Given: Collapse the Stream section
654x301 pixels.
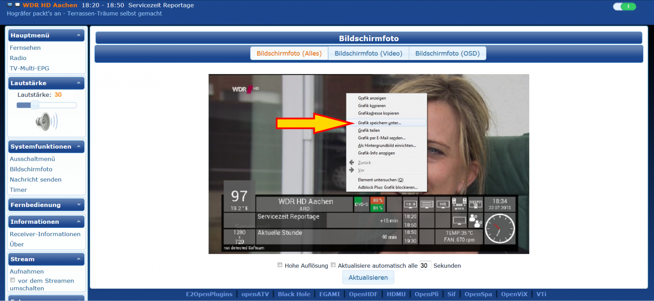Looking at the screenshot, I should (x=78, y=259).
